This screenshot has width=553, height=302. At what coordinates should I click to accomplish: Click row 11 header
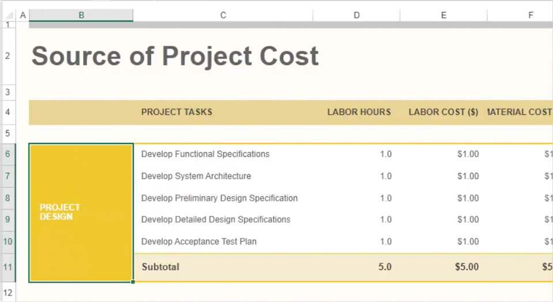pyautogui.click(x=8, y=267)
